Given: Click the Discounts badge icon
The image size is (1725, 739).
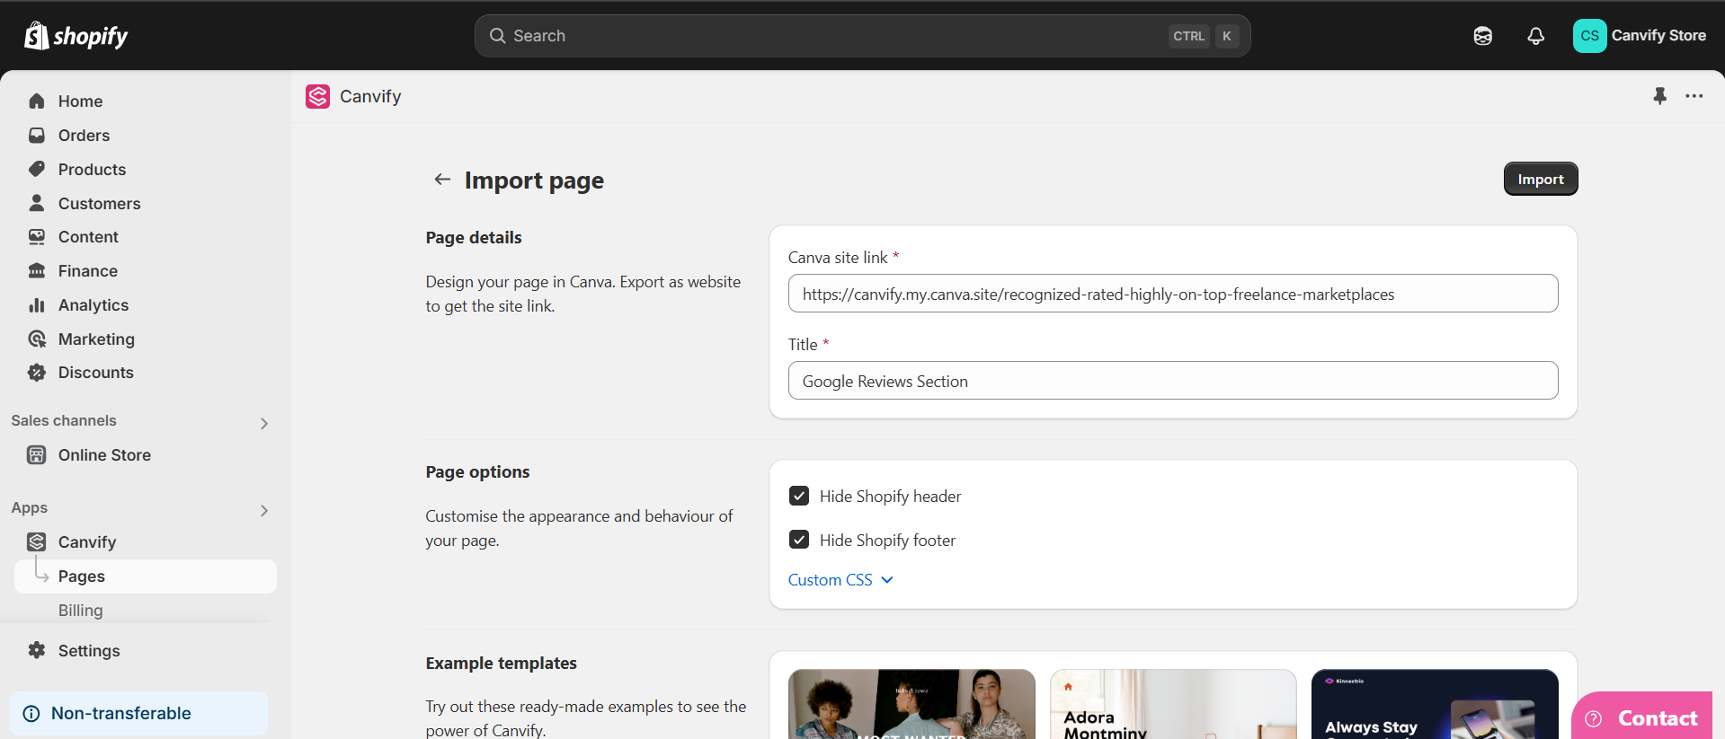Looking at the screenshot, I should click(37, 373).
